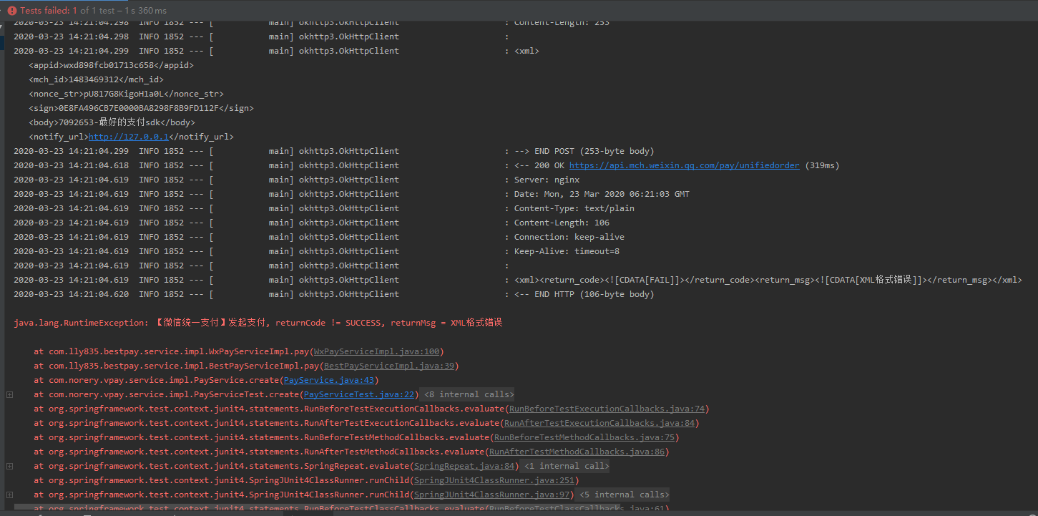Viewport: 1038px width, 516px height.
Task: Unfold the <8 internal calls> region
Action: coord(469,394)
